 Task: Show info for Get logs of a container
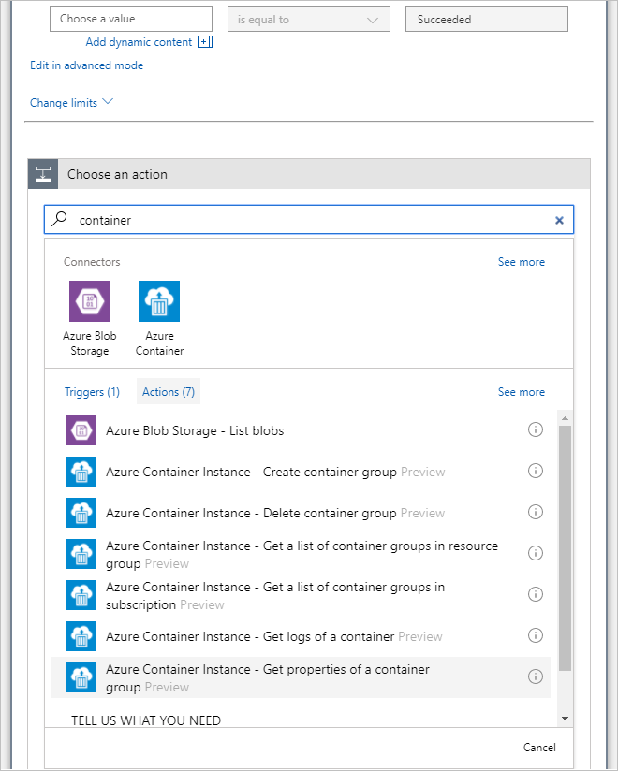pyautogui.click(x=536, y=635)
